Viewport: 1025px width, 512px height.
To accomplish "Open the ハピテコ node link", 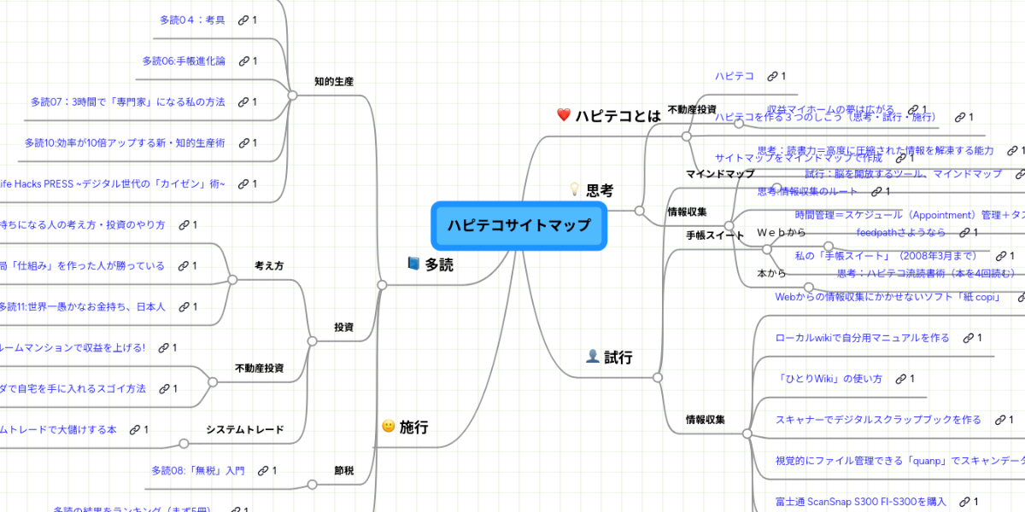I will coord(735,76).
